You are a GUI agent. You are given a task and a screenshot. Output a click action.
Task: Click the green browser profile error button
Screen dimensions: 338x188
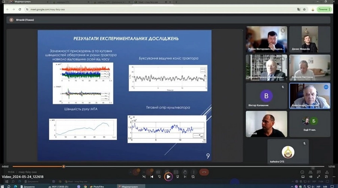pyautogui.click(x=322, y=9)
